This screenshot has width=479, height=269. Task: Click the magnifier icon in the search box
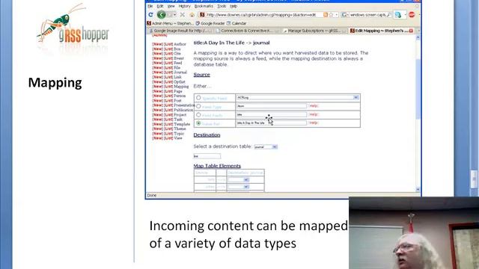coord(388,15)
